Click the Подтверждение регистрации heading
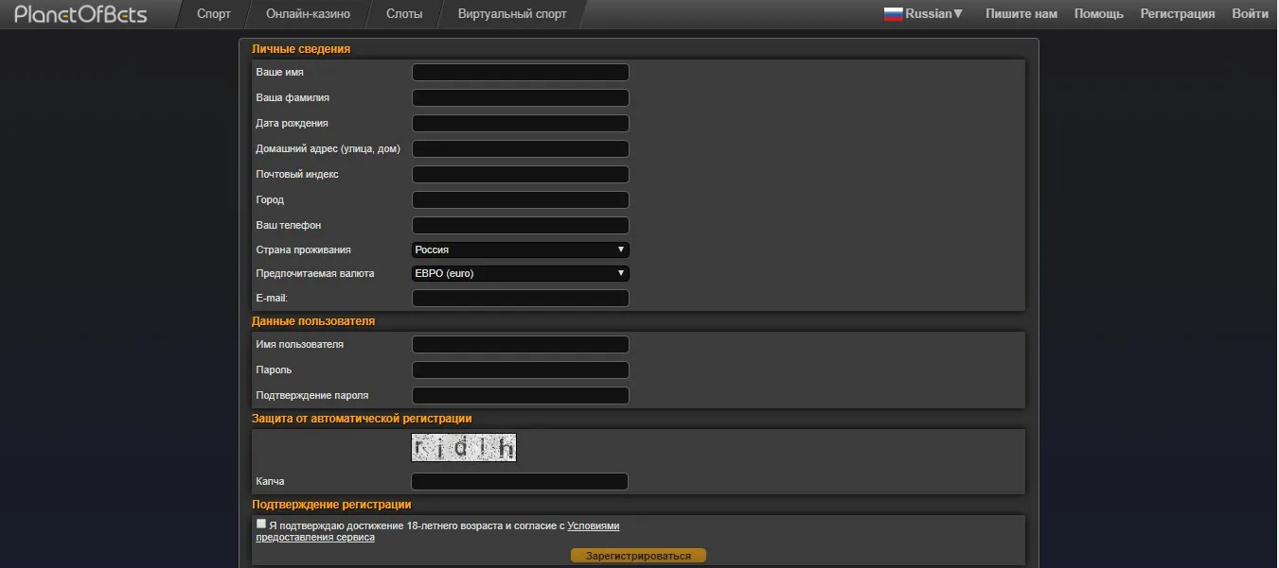 [x=331, y=505]
